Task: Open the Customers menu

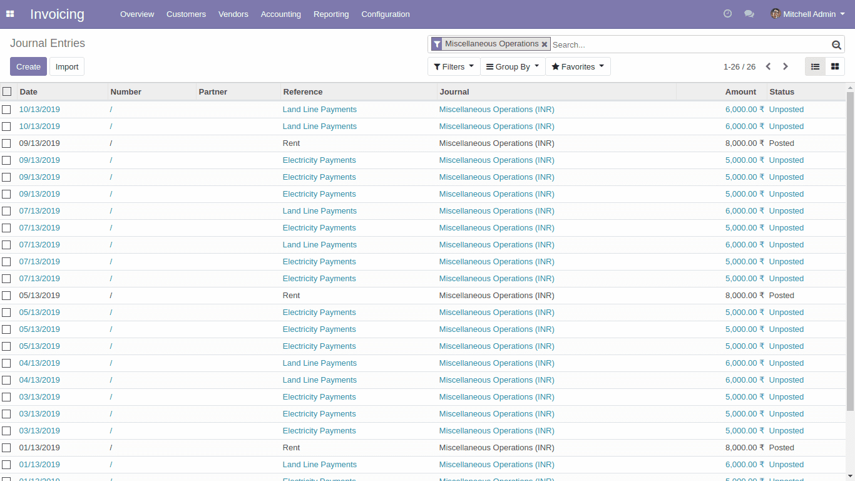Action: point(186,14)
